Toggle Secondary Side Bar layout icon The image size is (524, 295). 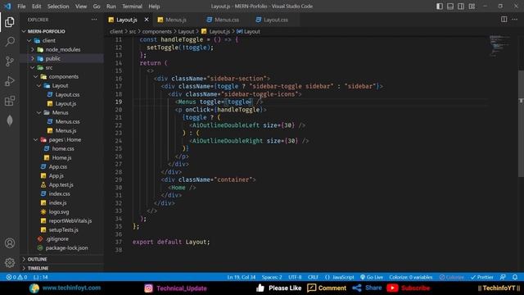point(461,7)
